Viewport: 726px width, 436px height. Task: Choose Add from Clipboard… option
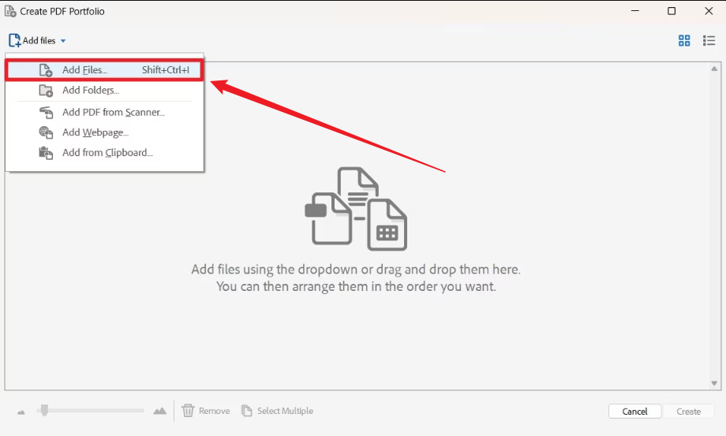(105, 153)
